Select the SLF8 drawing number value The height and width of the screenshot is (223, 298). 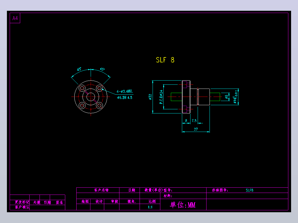click(x=250, y=190)
